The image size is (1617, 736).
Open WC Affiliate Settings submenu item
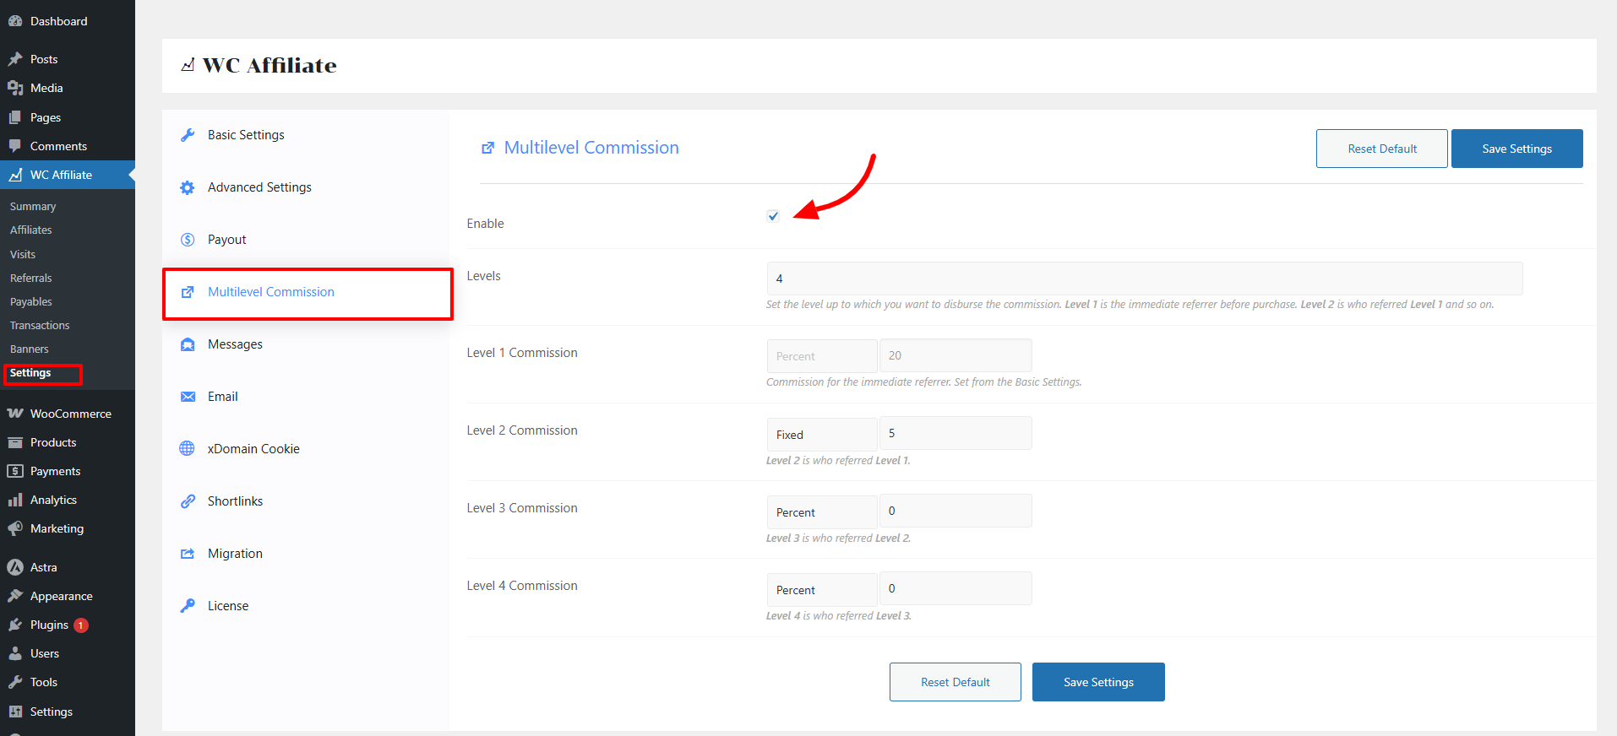[30, 372]
